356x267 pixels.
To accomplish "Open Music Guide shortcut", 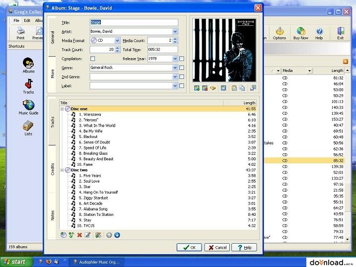I will coord(28,107).
